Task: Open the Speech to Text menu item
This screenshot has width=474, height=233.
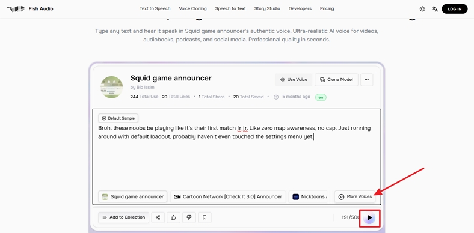Action: pyautogui.click(x=230, y=9)
